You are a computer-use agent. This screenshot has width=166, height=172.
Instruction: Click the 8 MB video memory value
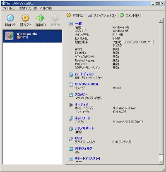[116, 38]
